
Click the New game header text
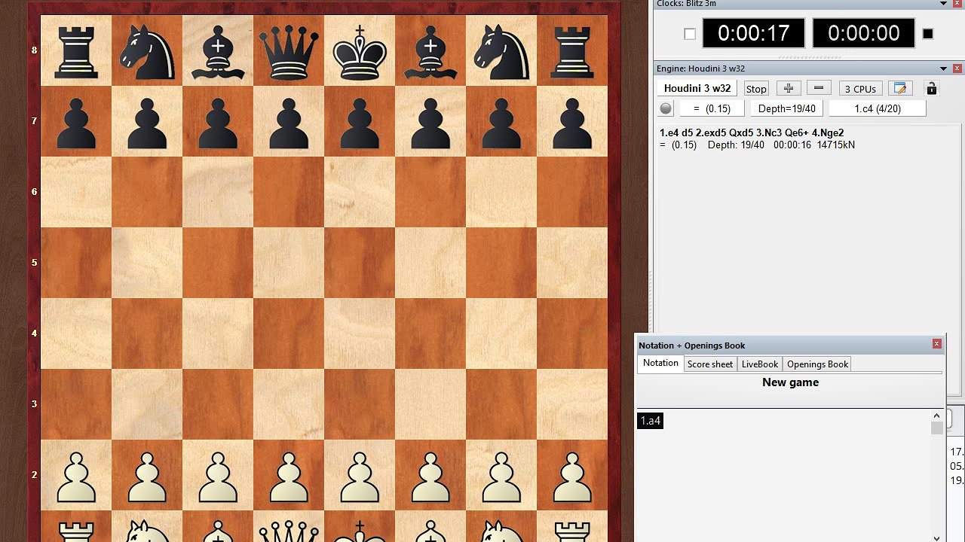790,382
